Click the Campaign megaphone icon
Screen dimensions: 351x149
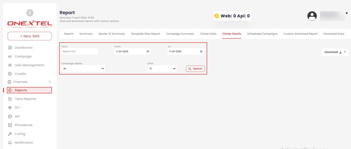[x=10, y=57]
